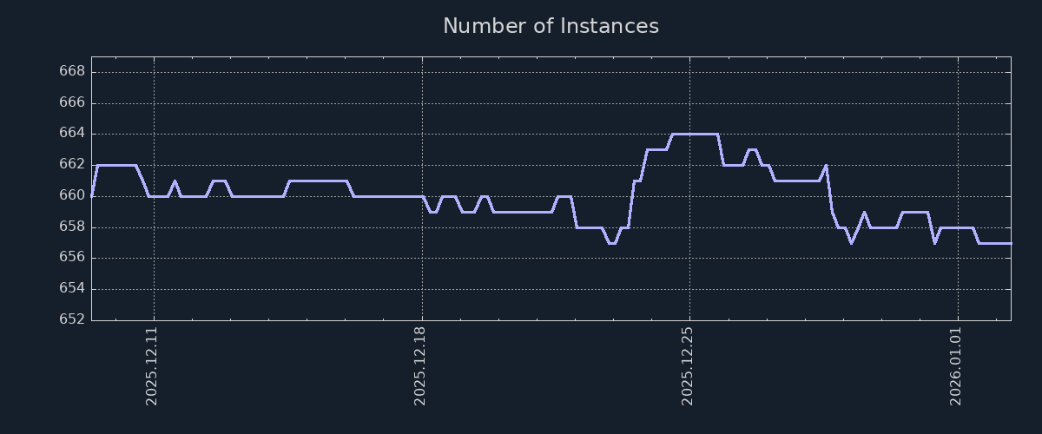This screenshot has width=1042, height=434.
Task: Click the line's final point at right edge
Action: point(1011,243)
